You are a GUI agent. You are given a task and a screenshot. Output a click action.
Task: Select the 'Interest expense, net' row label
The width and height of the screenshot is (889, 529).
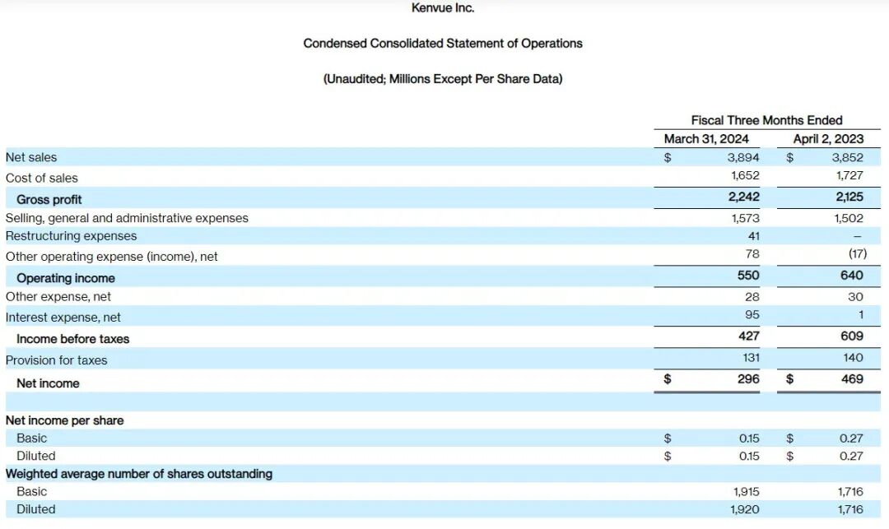63,318
